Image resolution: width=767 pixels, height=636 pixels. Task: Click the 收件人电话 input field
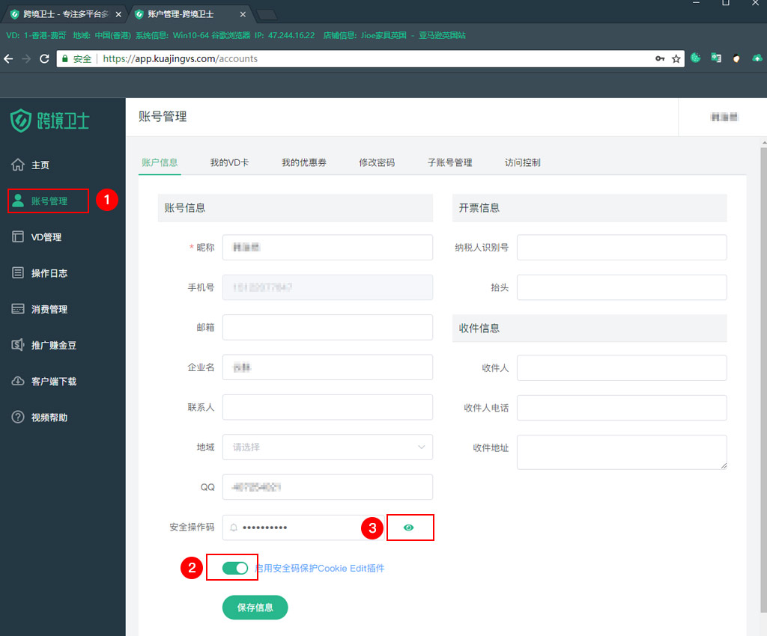[x=622, y=407]
